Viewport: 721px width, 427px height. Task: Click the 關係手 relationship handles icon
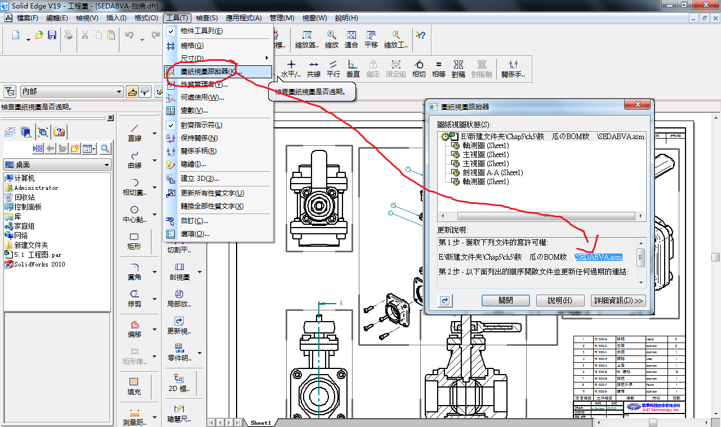pos(513,69)
